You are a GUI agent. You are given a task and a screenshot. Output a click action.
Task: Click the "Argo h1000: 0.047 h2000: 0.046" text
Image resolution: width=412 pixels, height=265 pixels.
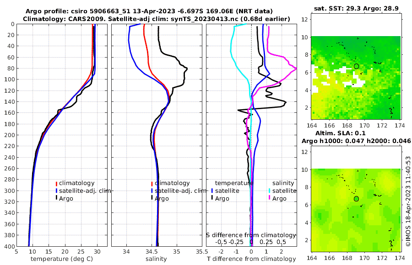356,141
